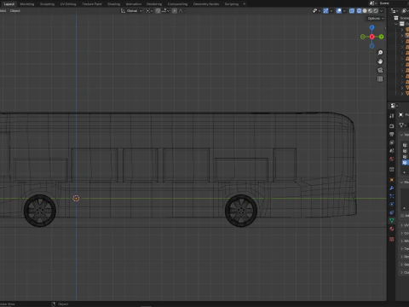This screenshot has height=307, width=409.
Task: Open the overlays options dropdown arrow
Action: 344,11
